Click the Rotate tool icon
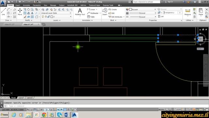Viewport: 209px width, 118px height. click(x=28, y=10)
